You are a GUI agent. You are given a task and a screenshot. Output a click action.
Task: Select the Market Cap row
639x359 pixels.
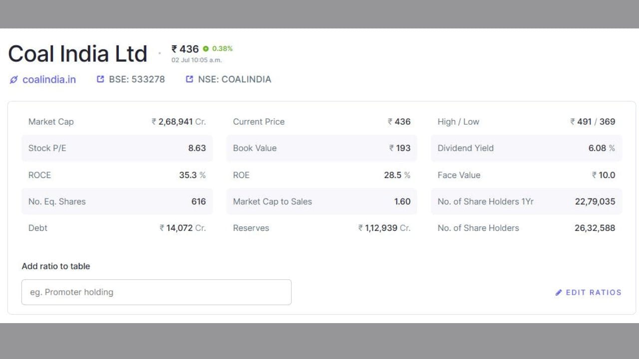pos(117,122)
